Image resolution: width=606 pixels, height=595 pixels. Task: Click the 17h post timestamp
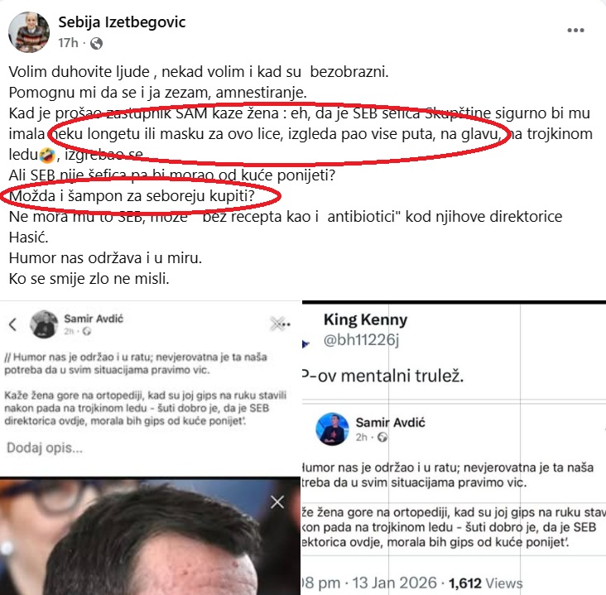69,43
